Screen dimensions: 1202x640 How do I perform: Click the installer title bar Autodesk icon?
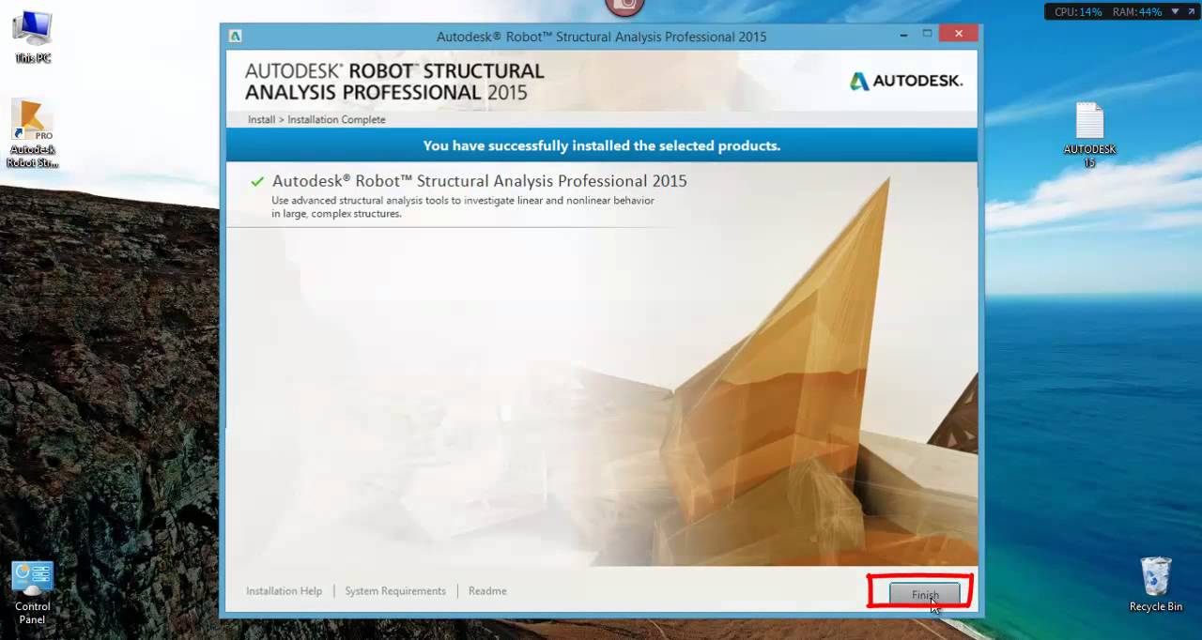point(235,37)
